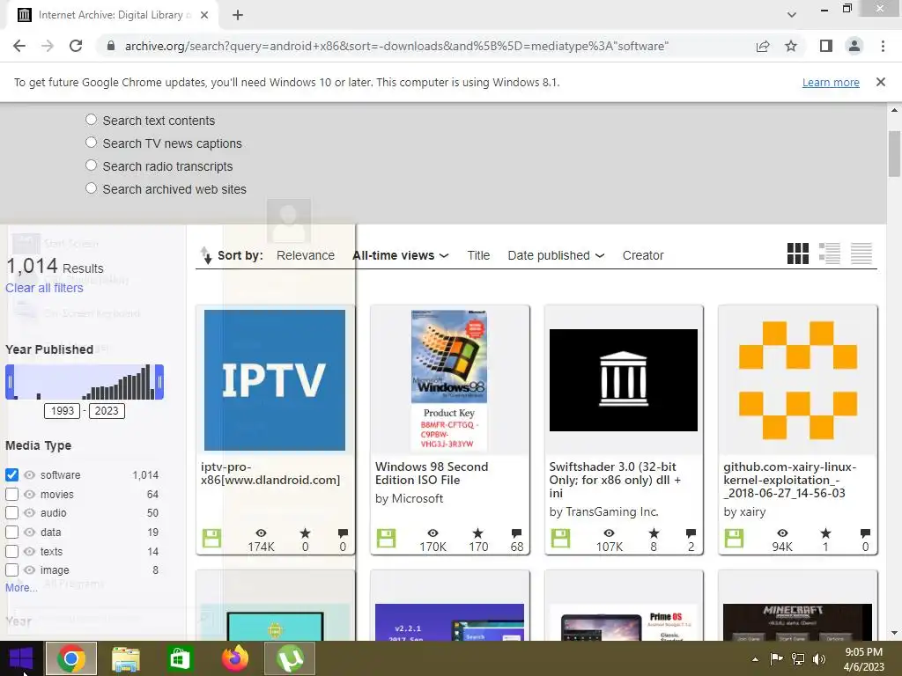Bookmark this page with the star icon
This screenshot has height=676, width=902.
[791, 46]
